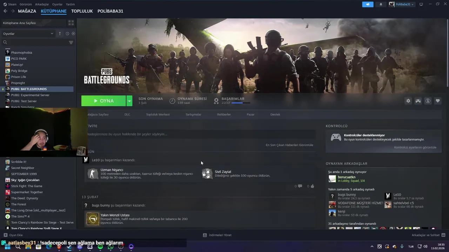Click the achievements progress bar 22/37
Screen dimensions: 449x252
[x=241, y=103]
